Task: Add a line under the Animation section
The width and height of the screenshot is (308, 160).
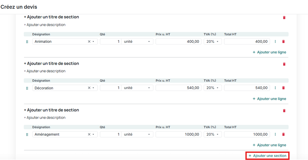Action: (x=269, y=52)
